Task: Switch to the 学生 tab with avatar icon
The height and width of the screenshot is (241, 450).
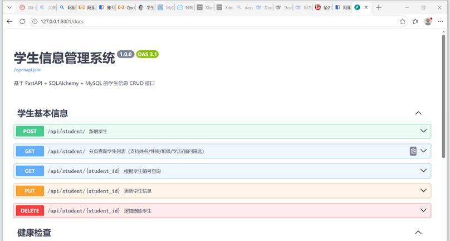Action: pyautogui.click(x=146, y=7)
